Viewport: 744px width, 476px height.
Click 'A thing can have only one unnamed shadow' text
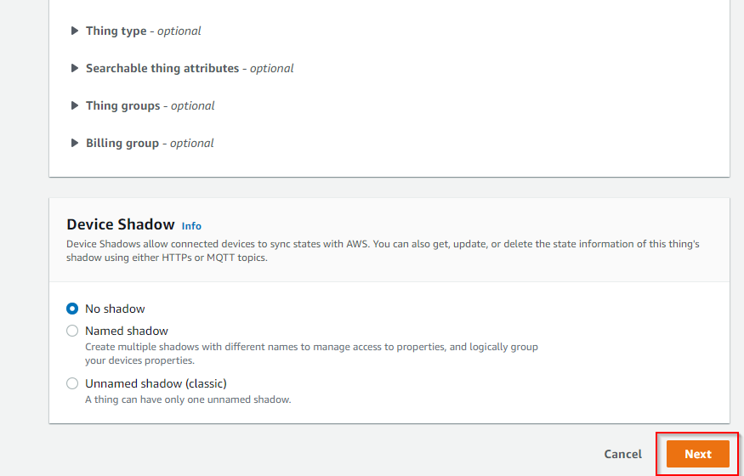tap(188, 399)
